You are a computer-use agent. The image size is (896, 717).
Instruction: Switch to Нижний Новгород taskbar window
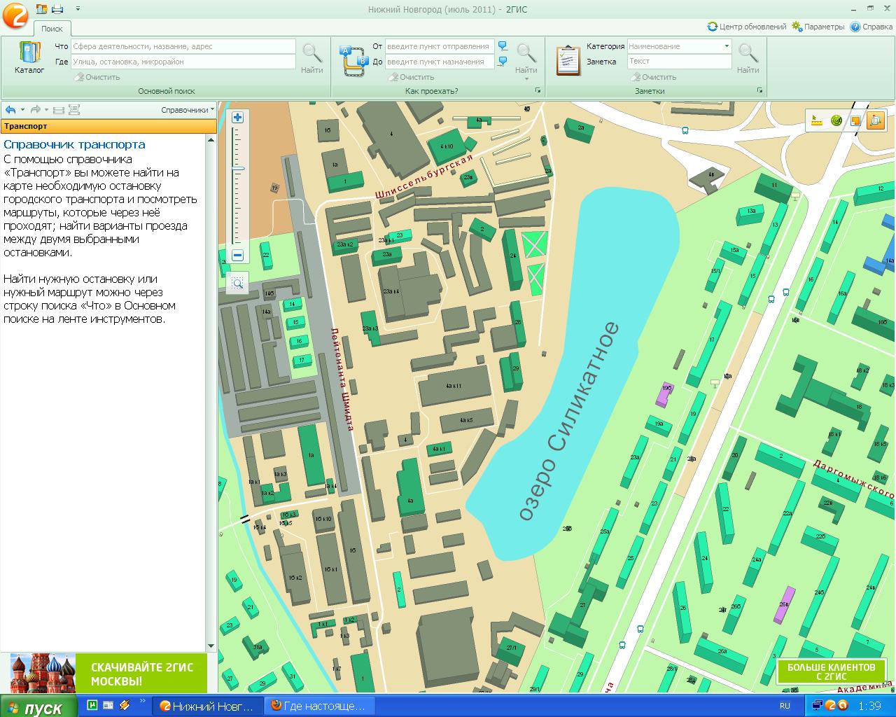(x=208, y=706)
